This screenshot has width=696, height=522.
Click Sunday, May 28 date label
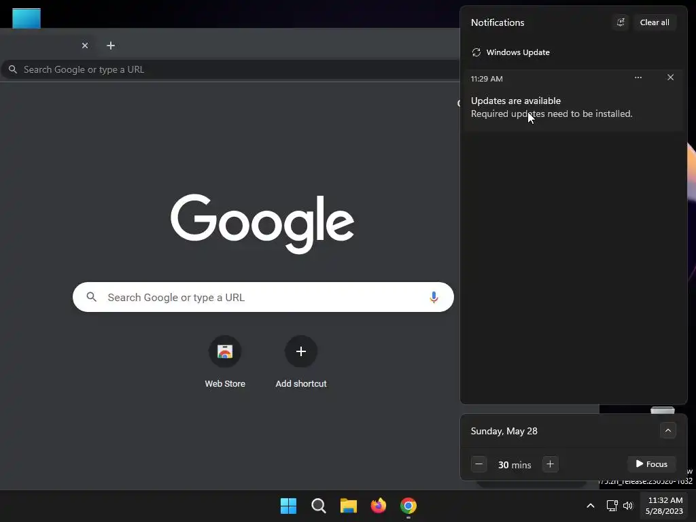[504, 431]
